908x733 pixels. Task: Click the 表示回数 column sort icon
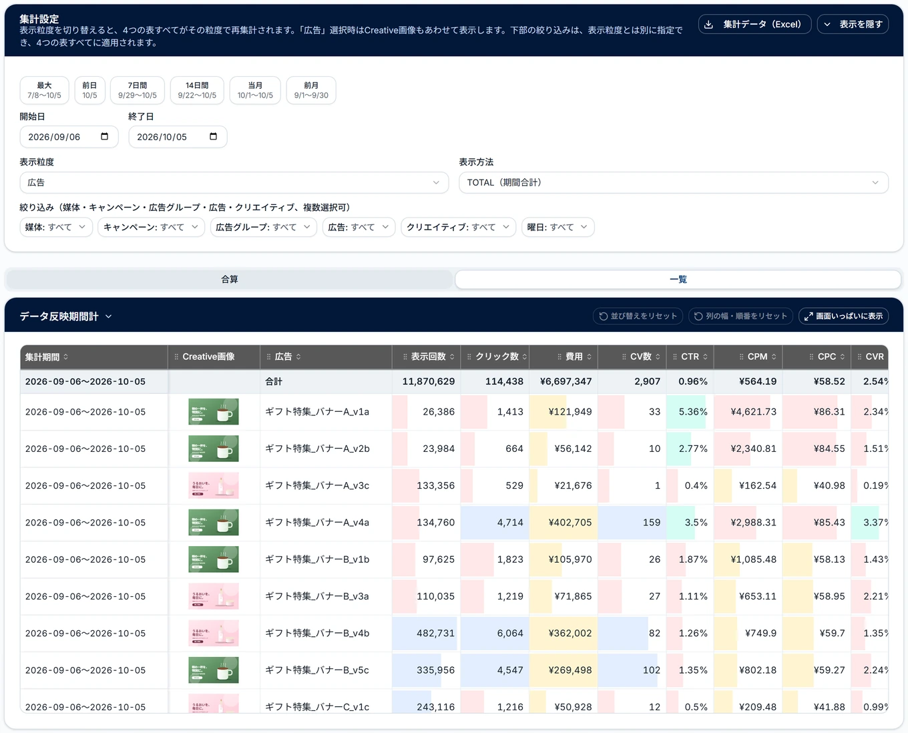click(x=452, y=357)
